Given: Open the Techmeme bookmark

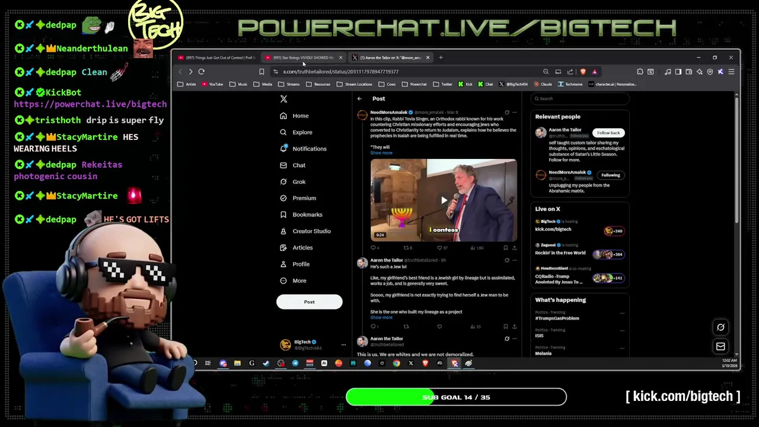Looking at the screenshot, I should tap(570, 84).
